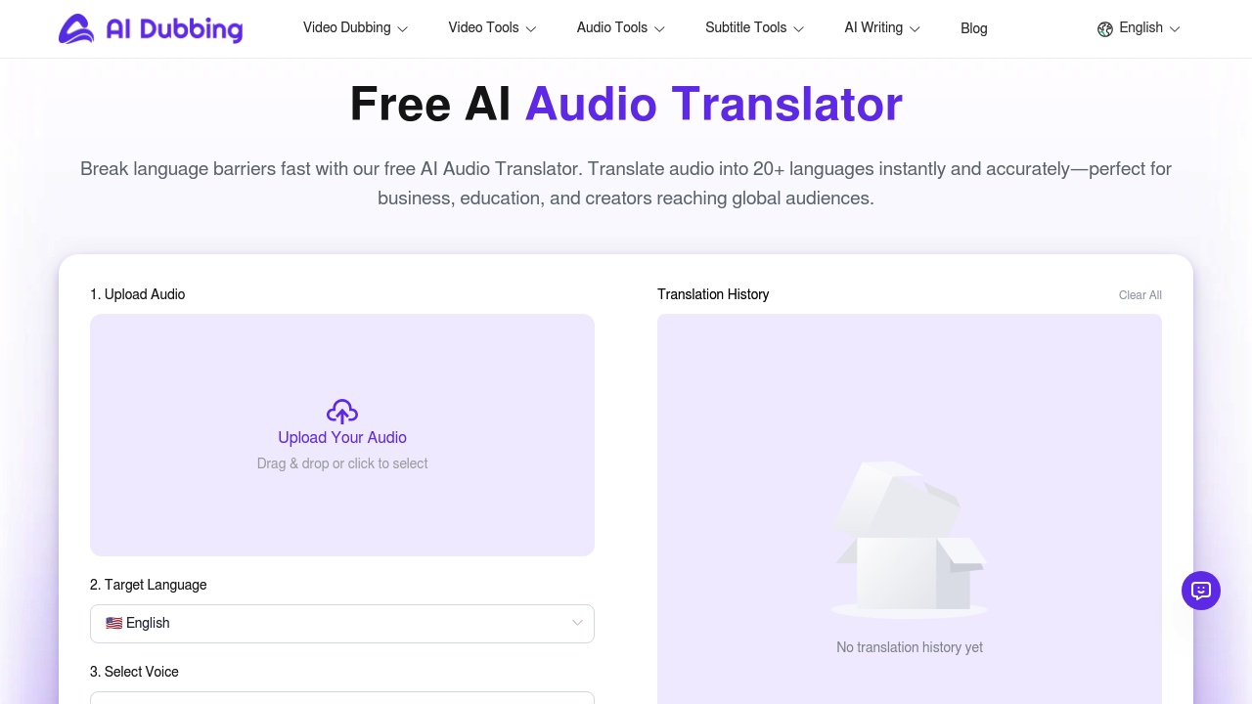Click the Clear All link
Screen dimensions: 1252x704
point(1140,294)
